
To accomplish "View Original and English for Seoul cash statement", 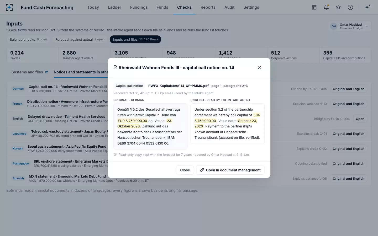I will pos(348,149).
